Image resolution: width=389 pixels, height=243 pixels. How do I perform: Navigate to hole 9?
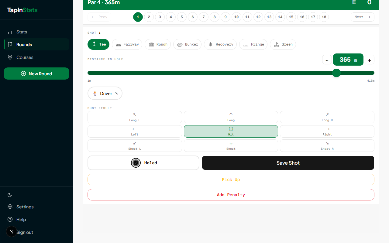[x=225, y=17]
